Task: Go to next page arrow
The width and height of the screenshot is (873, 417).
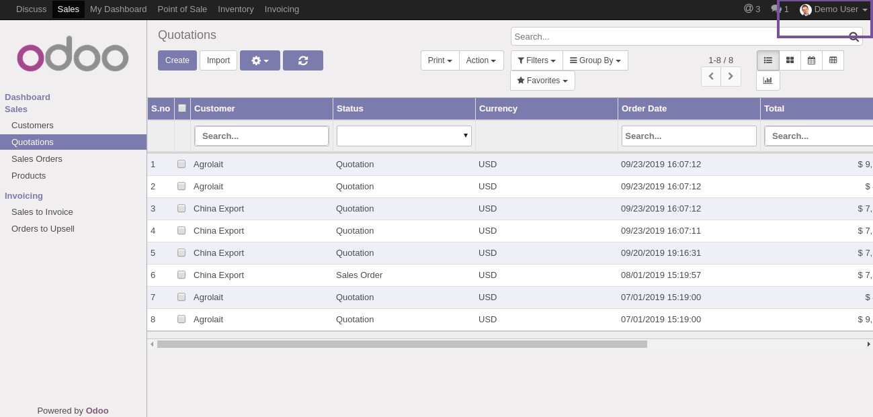Action: click(731, 77)
